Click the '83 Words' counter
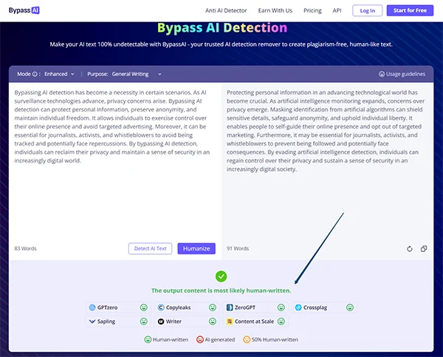This screenshot has width=443, height=357. [25, 248]
